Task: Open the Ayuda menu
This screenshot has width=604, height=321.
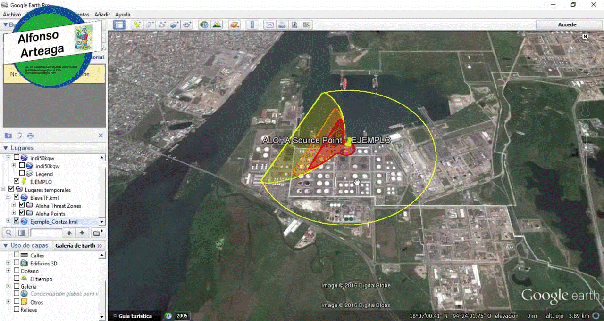Action: 123,15
